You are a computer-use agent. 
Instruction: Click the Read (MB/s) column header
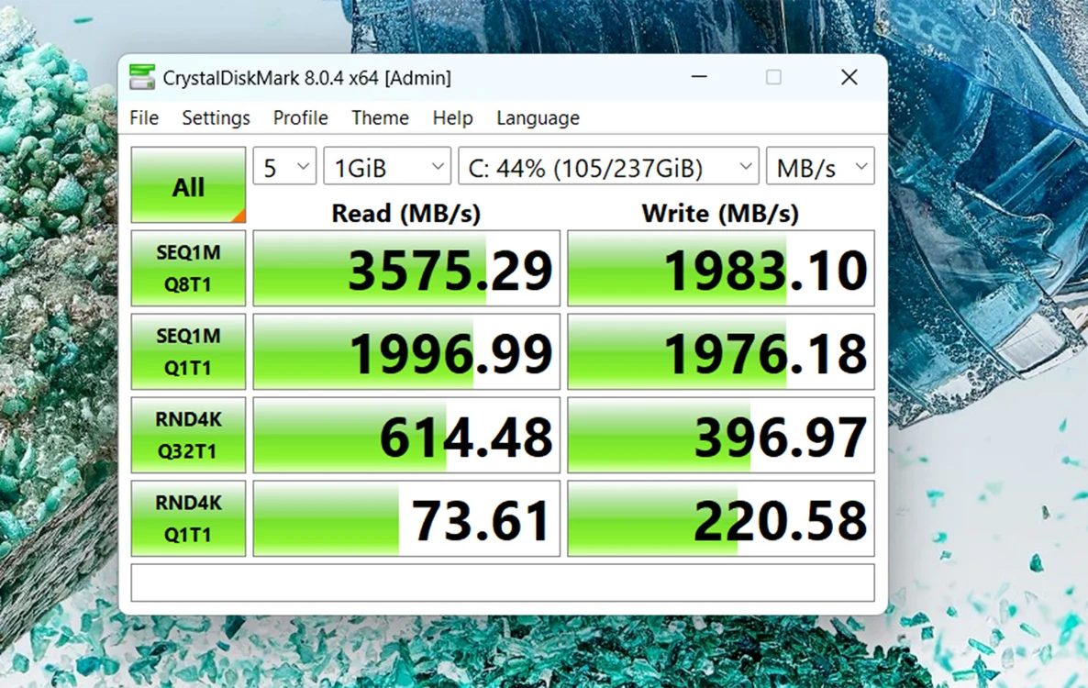[405, 213]
